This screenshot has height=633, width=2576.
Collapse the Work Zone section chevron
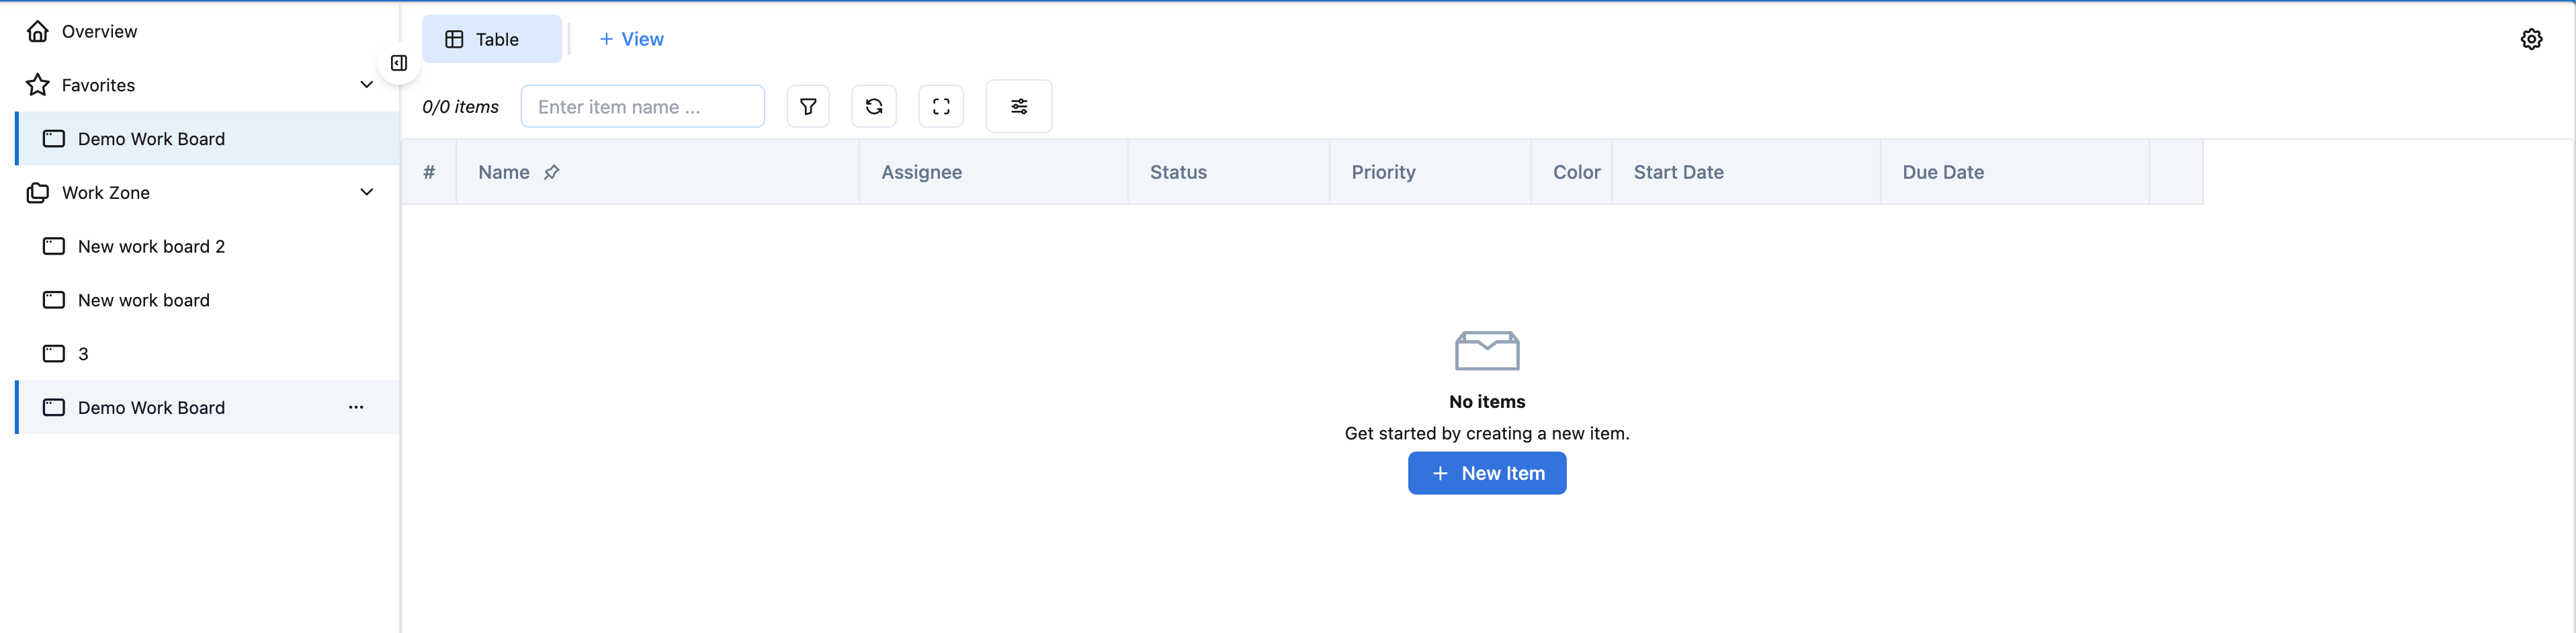click(x=366, y=192)
